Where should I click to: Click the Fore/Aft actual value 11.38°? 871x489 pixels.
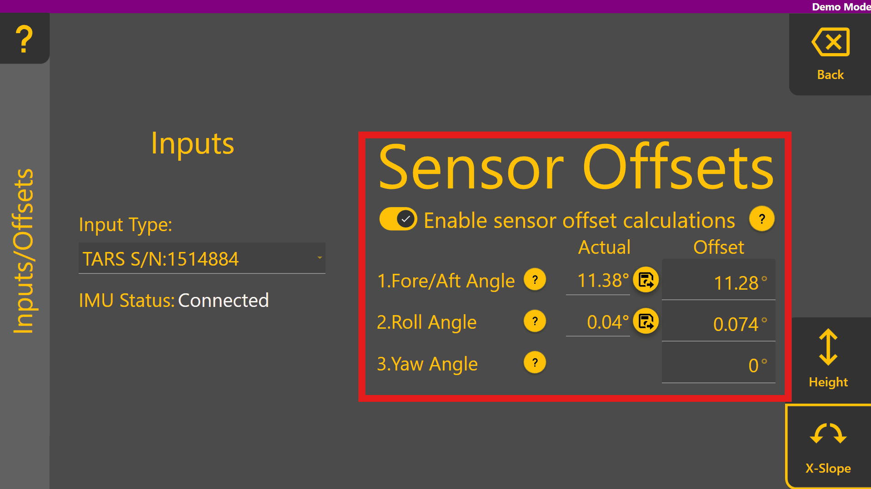pos(598,281)
